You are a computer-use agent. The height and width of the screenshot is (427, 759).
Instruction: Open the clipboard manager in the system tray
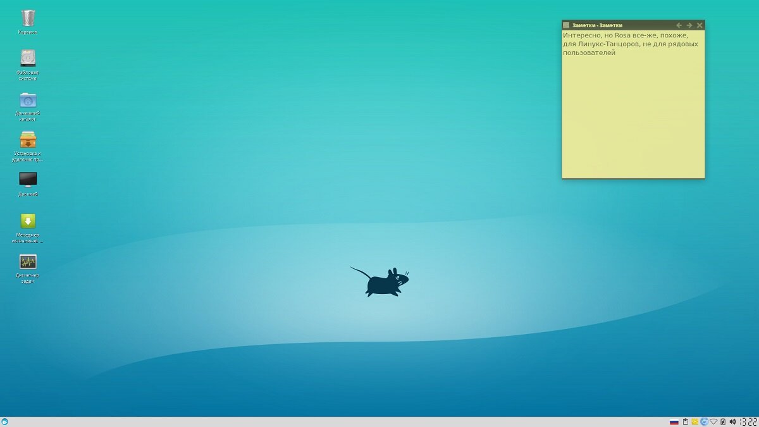click(x=686, y=421)
